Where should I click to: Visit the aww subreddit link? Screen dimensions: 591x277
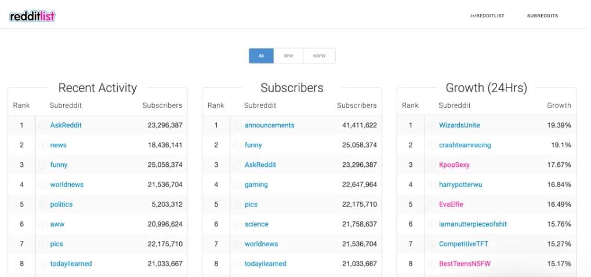pos(57,224)
